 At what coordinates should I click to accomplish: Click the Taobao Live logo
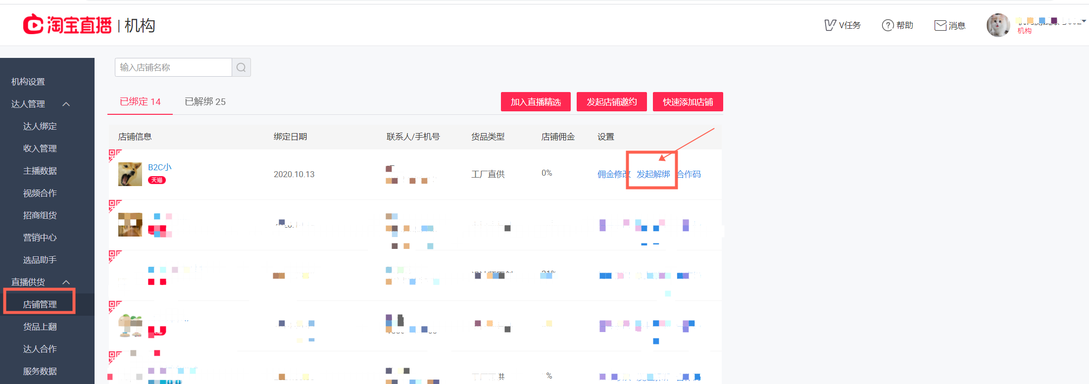click(x=67, y=24)
